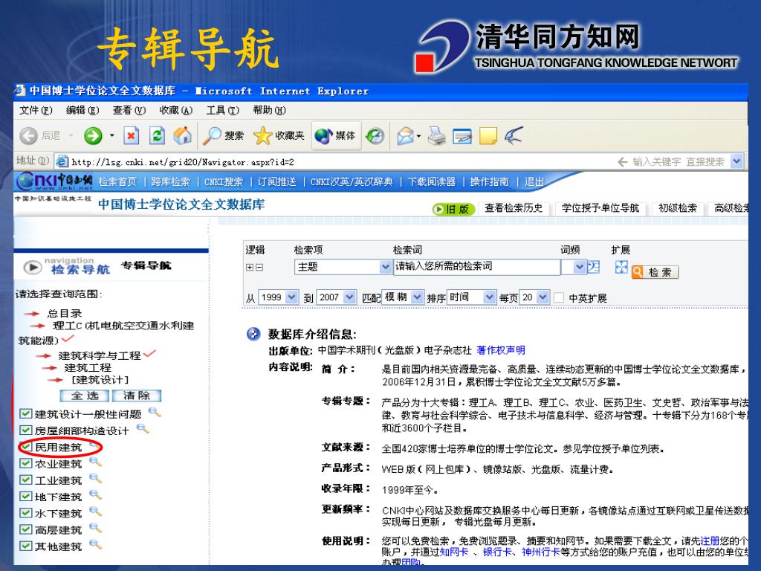761x571 pixels.
Task: Open the 查看(V) menu
Action: [129, 110]
